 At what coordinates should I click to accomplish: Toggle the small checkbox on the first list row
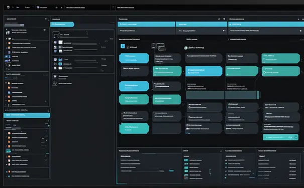click(x=55, y=42)
